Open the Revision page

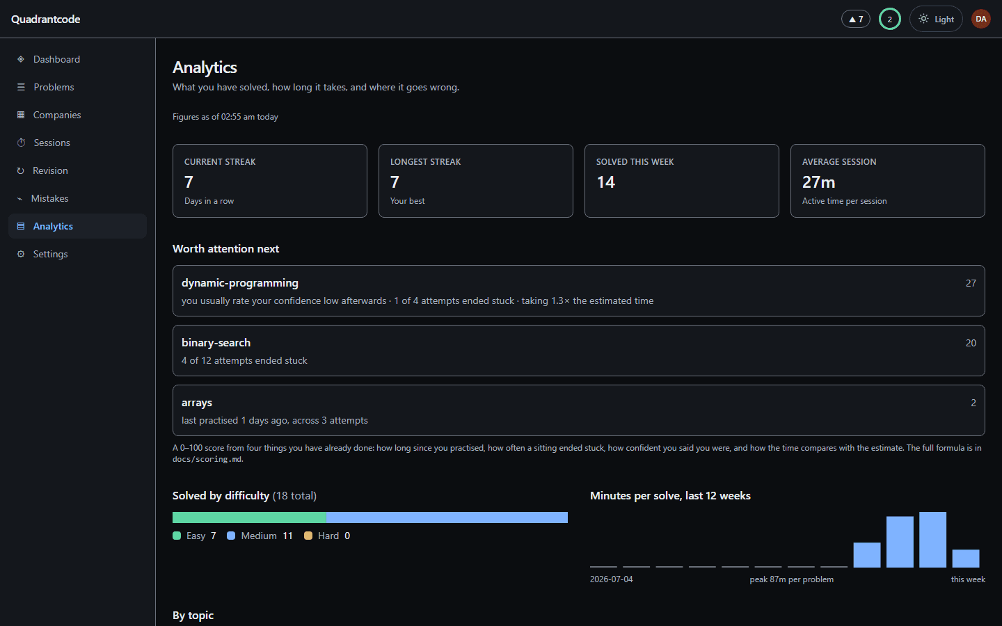pyautogui.click(x=77, y=170)
